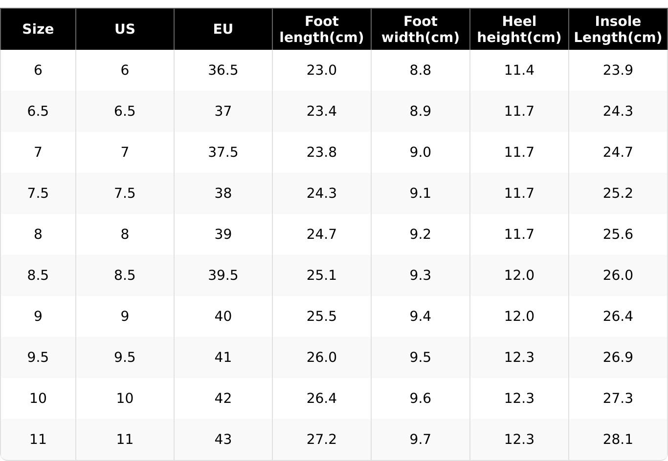Image resolution: width=668 pixels, height=461 pixels.
Task: Click the EU column header
Action: click(223, 29)
